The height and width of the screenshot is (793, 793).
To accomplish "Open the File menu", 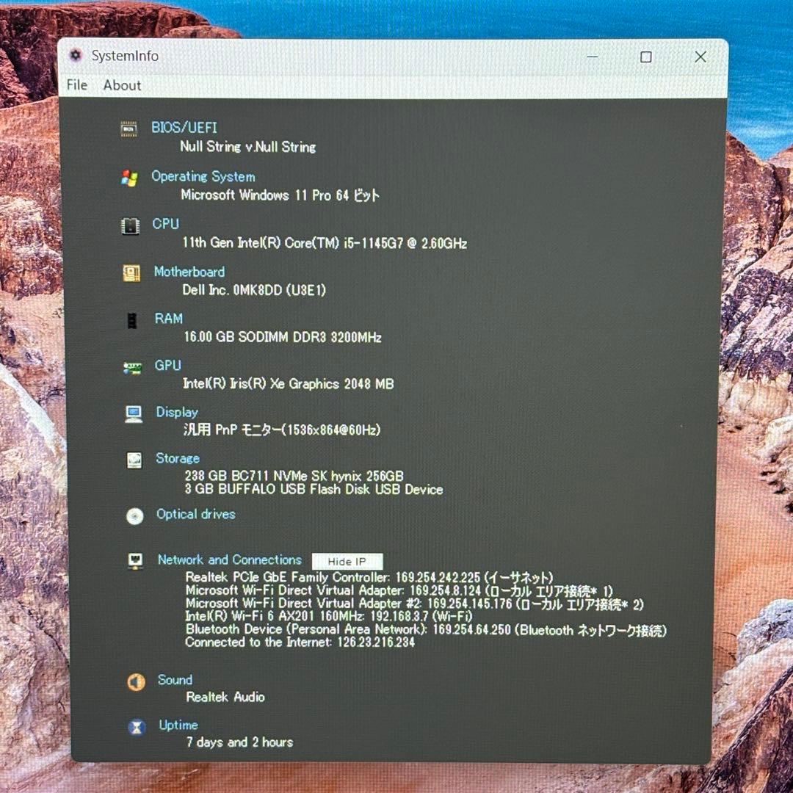I will [x=76, y=85].
